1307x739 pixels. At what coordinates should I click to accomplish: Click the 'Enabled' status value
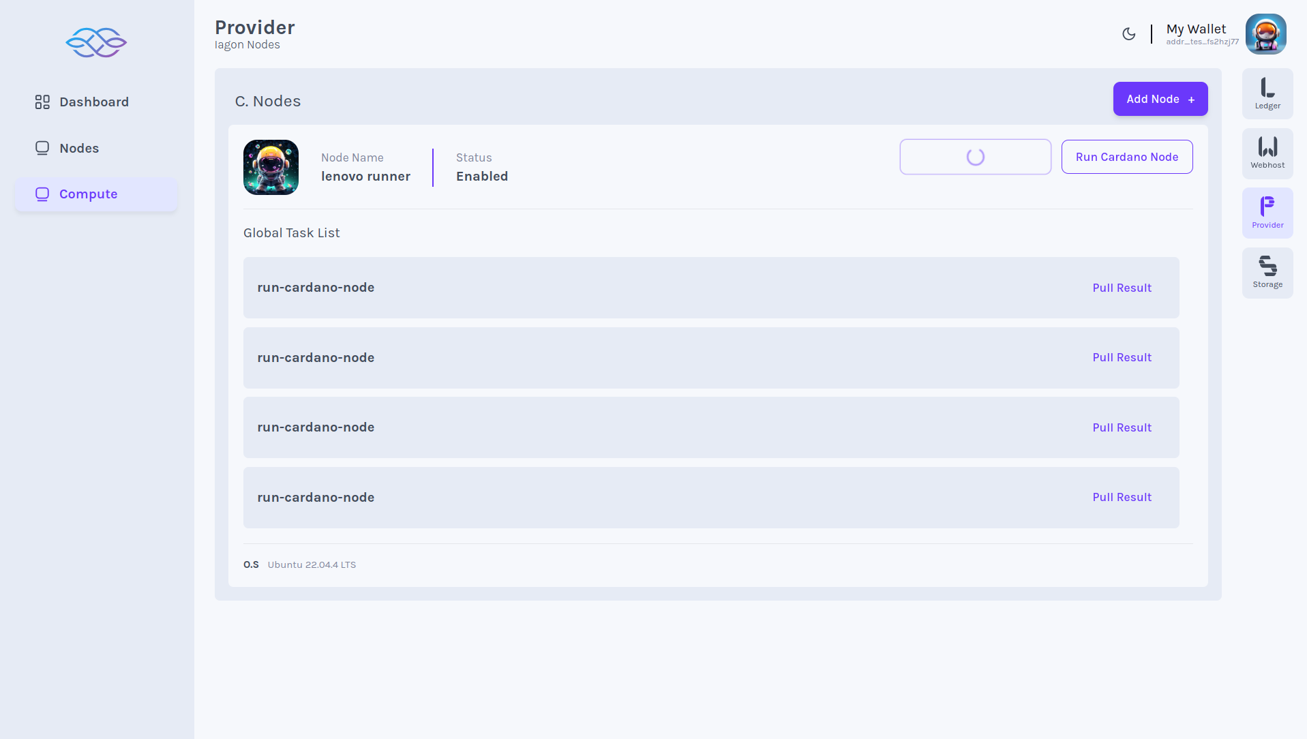click(482, 176)
